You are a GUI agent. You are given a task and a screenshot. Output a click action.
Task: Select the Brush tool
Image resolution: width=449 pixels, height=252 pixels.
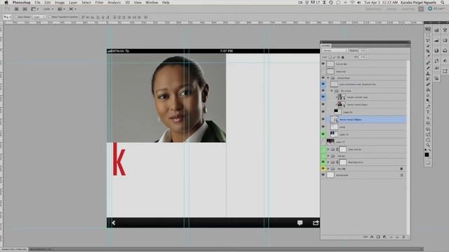(428, 68)
